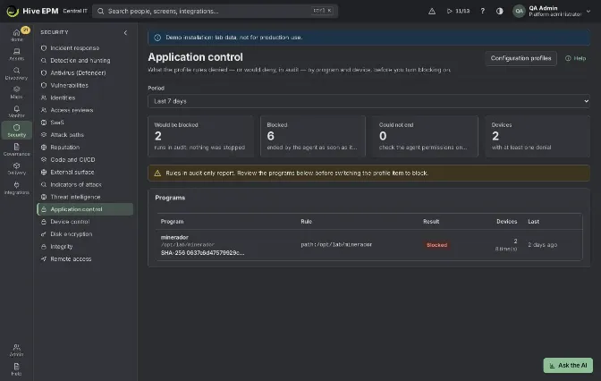Click the Result column header
Image resolution: width=601 pixels, height=381 pixels.
click(x=431, y=222)
